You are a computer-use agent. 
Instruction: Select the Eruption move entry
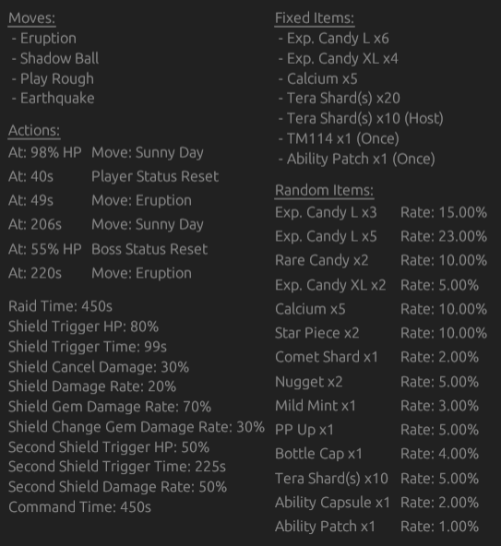point(44,39)
